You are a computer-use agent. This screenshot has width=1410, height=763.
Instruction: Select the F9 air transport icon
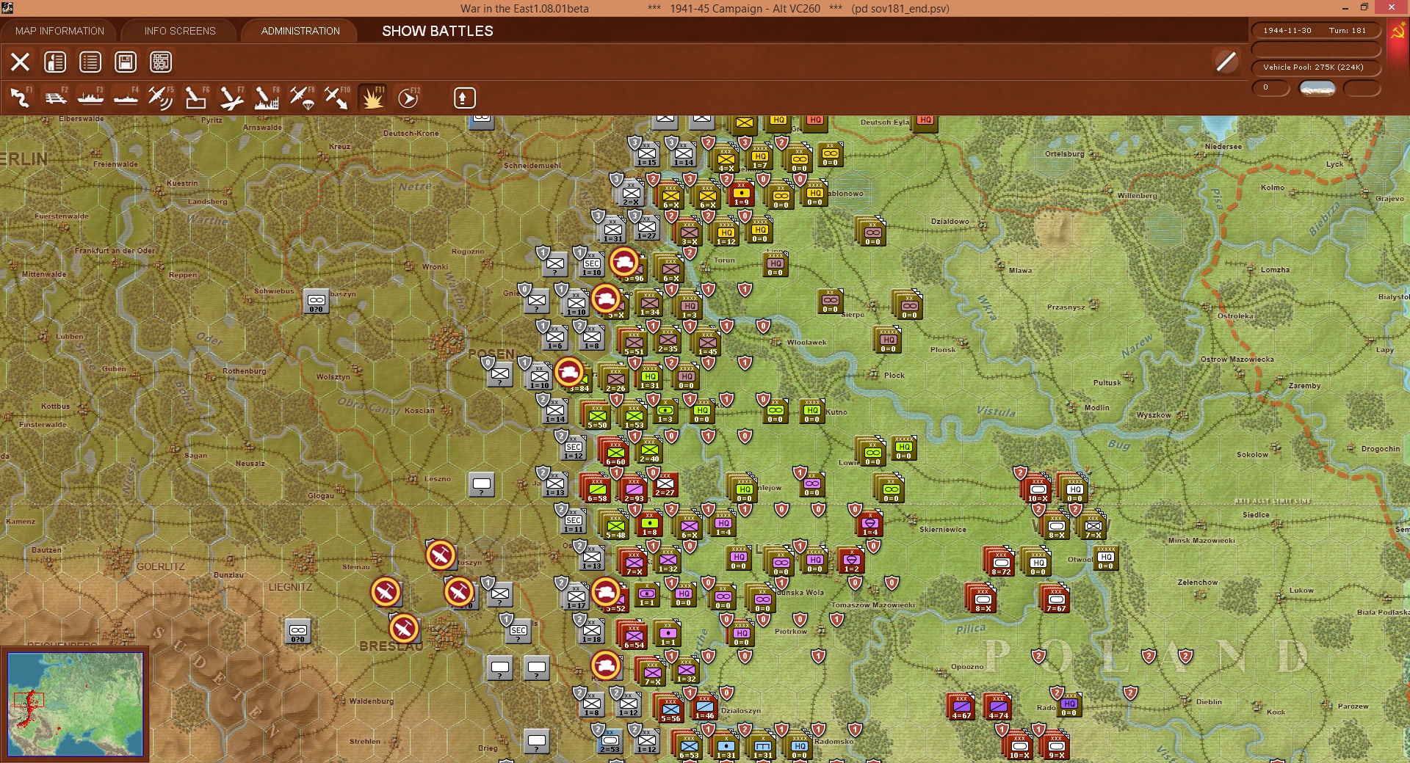point(302,98)
